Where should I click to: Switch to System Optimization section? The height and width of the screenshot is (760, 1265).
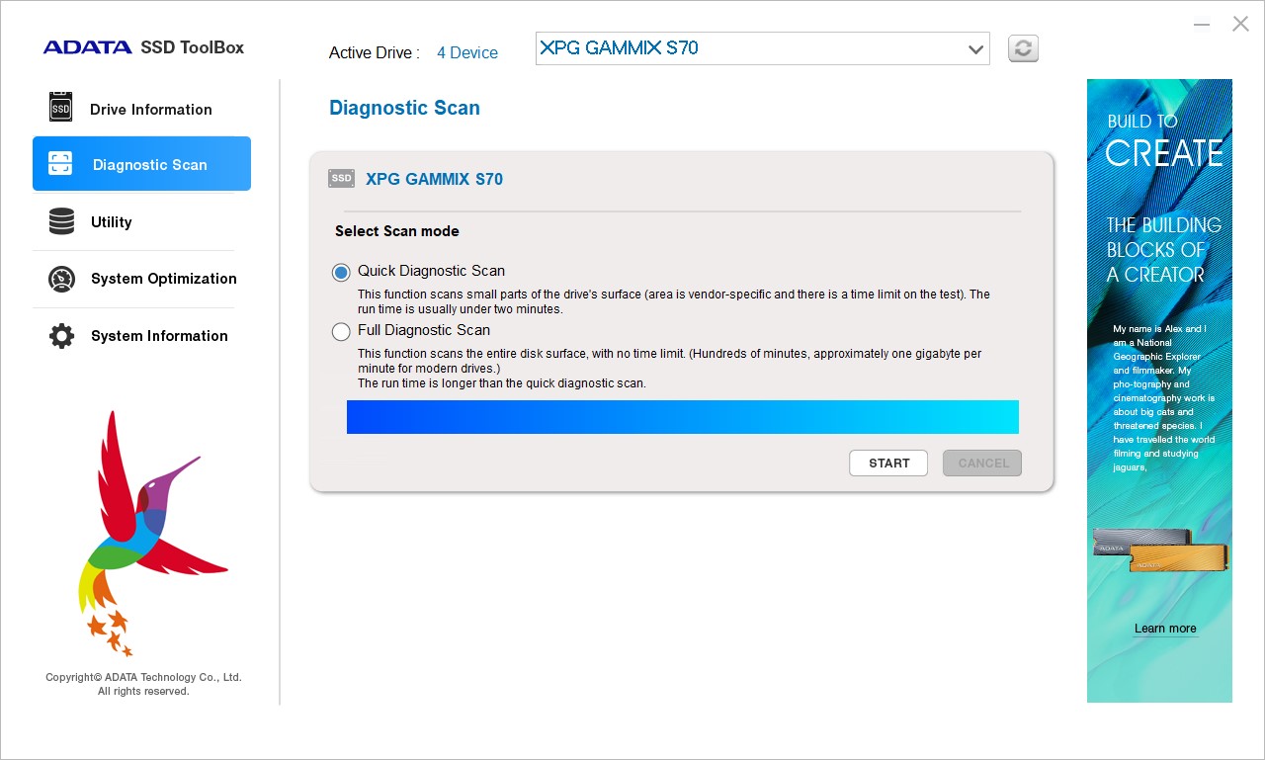[x=163, y=279]
